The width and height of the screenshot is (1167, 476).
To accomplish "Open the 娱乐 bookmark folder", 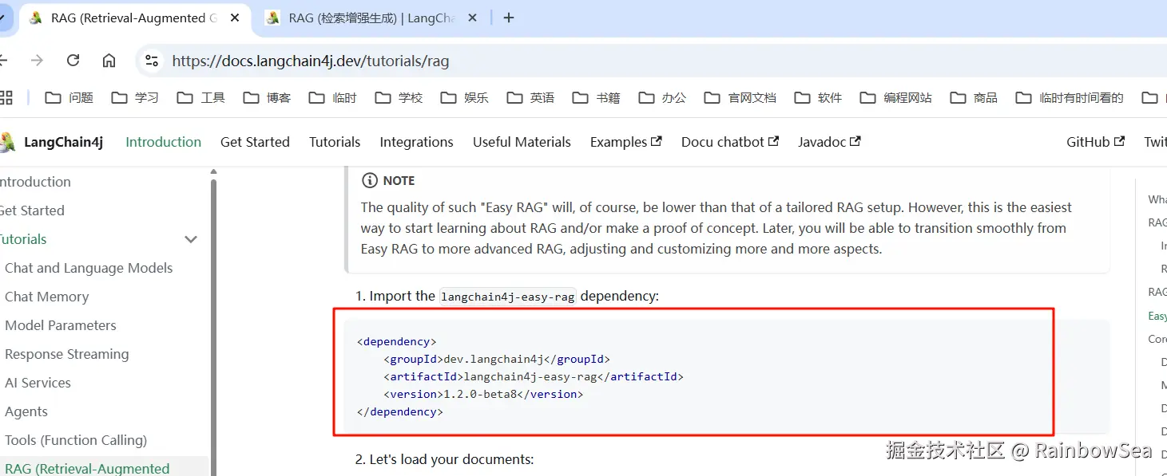I will [x=465, y=97].
